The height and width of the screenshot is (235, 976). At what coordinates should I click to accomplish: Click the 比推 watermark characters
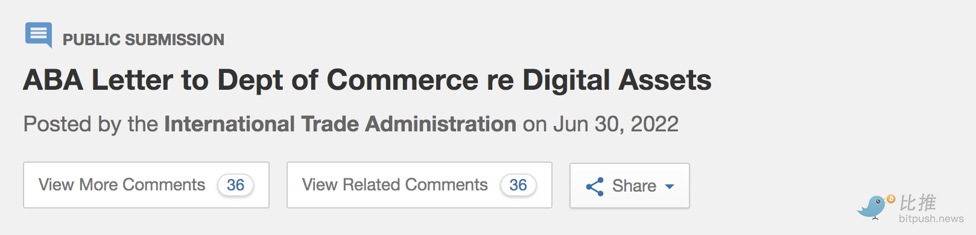[x=917, y=202]
